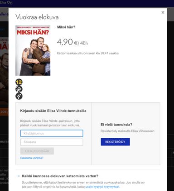Click the substance use content warning icon
Screen dimensions: 174x191
pyautogui.click(x=19, y=89)
